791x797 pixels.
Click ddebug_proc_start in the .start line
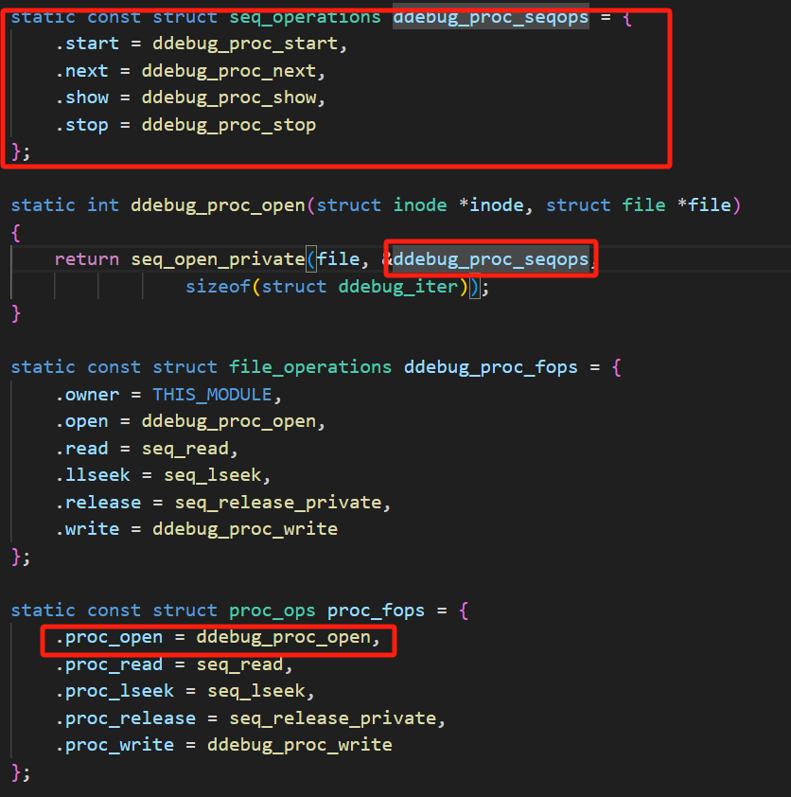coord(245,44)
